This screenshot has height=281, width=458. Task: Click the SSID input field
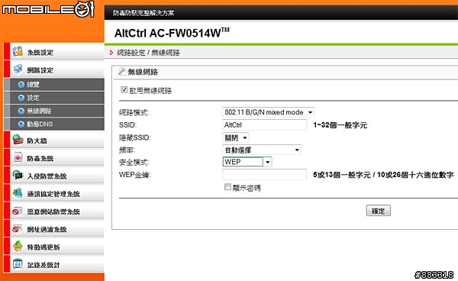[x=264, y=124]
